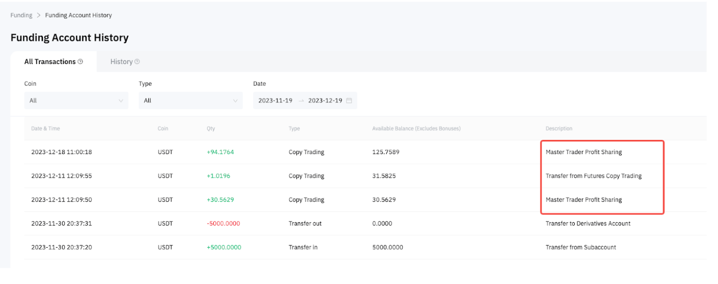Click the +94.1764 quantity value
The image size is (718, 284).
point(220,152)
